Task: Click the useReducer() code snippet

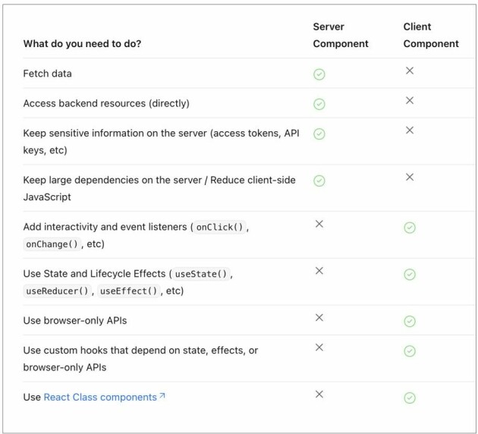Action: 57,291
